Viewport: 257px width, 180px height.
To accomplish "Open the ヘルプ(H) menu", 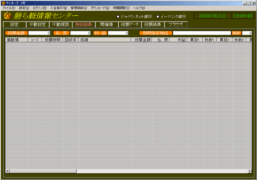I will point(139,8).
